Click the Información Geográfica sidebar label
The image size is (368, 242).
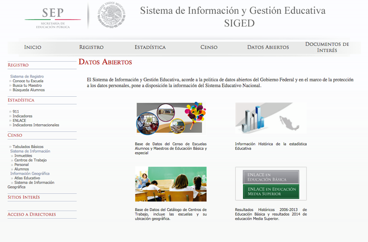coord(30,174)
